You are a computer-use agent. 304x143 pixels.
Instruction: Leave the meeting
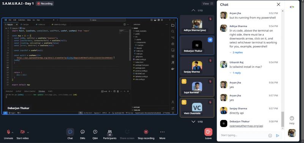coord(208,134)
